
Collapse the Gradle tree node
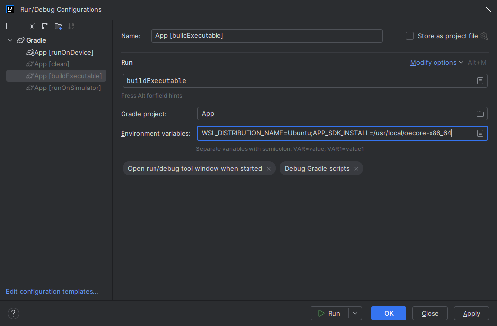10,40
